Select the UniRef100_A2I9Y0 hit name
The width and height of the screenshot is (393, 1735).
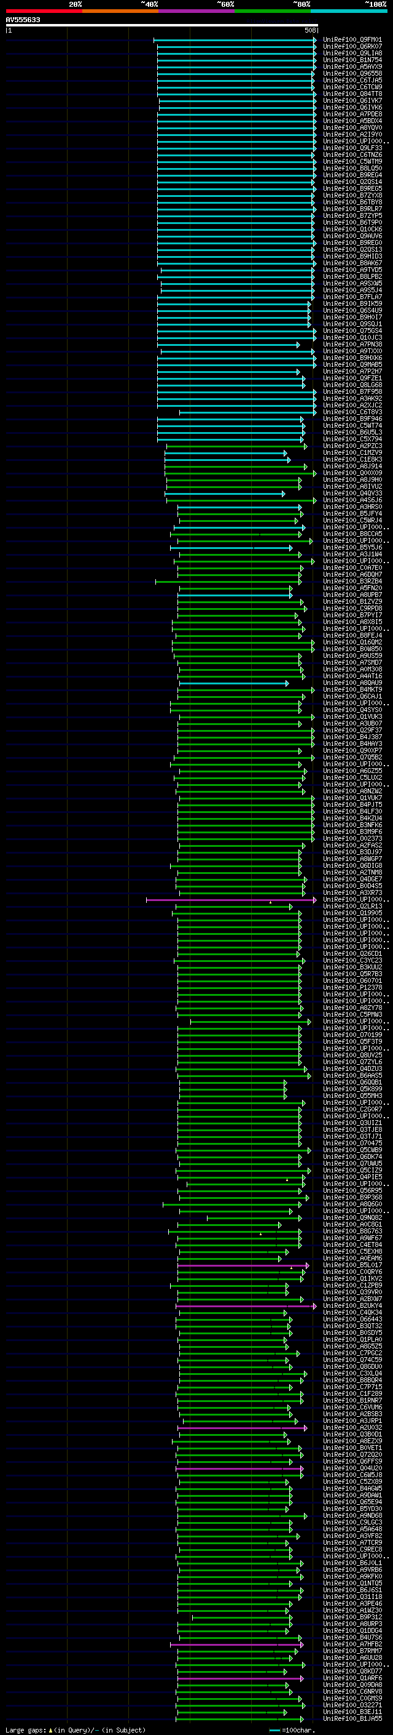click(352, 135)
